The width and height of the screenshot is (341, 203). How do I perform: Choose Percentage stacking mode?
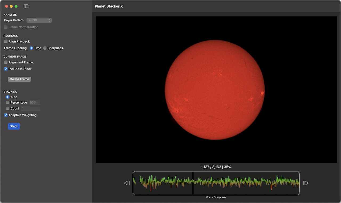click(x=8, y=103)
